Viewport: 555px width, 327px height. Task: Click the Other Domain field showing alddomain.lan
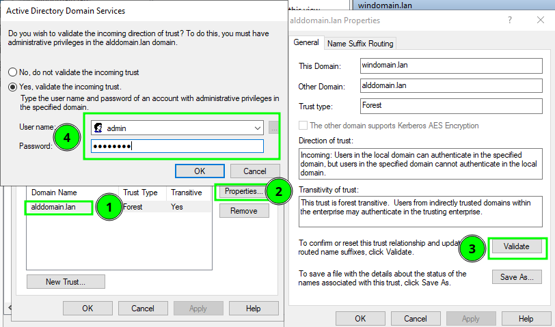click(x=451, y=85)
